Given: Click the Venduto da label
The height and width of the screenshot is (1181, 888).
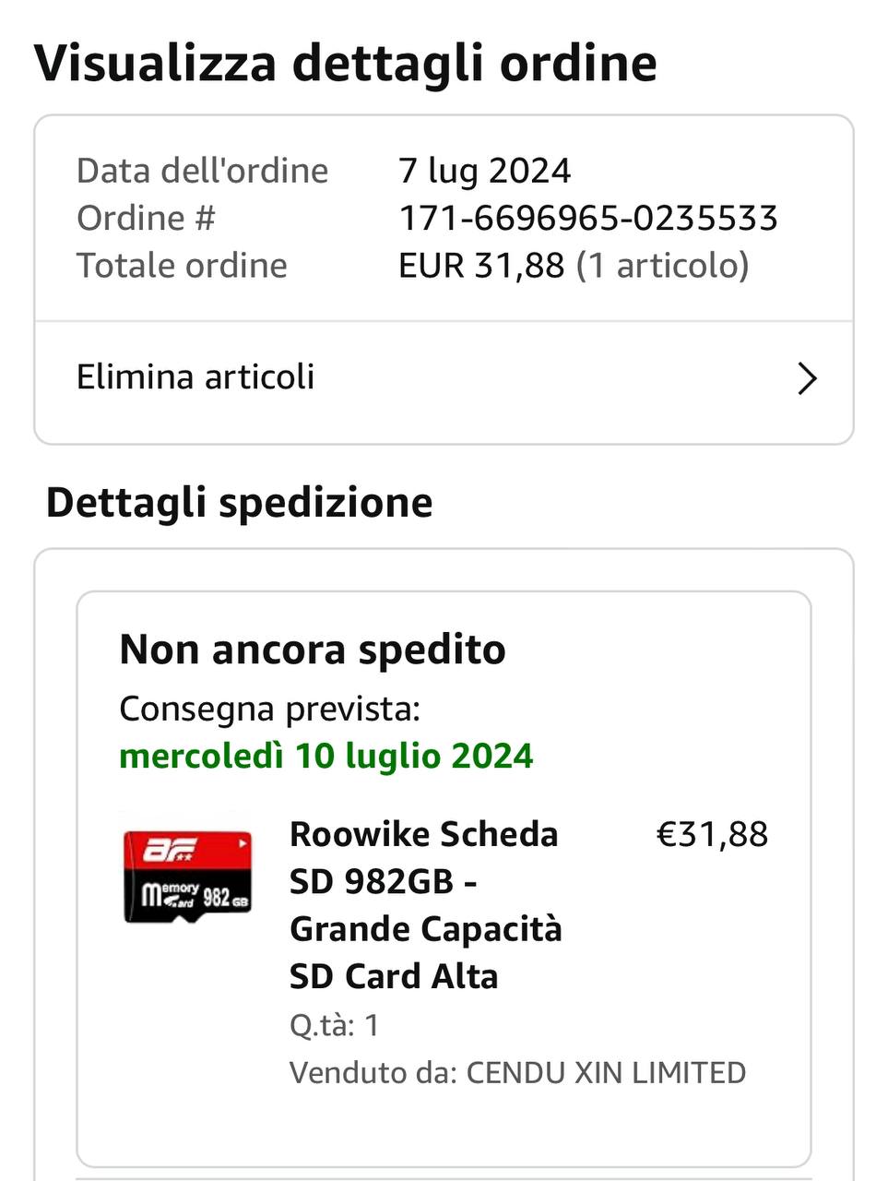Looking at the screenshot, I should pos(373,1073).
